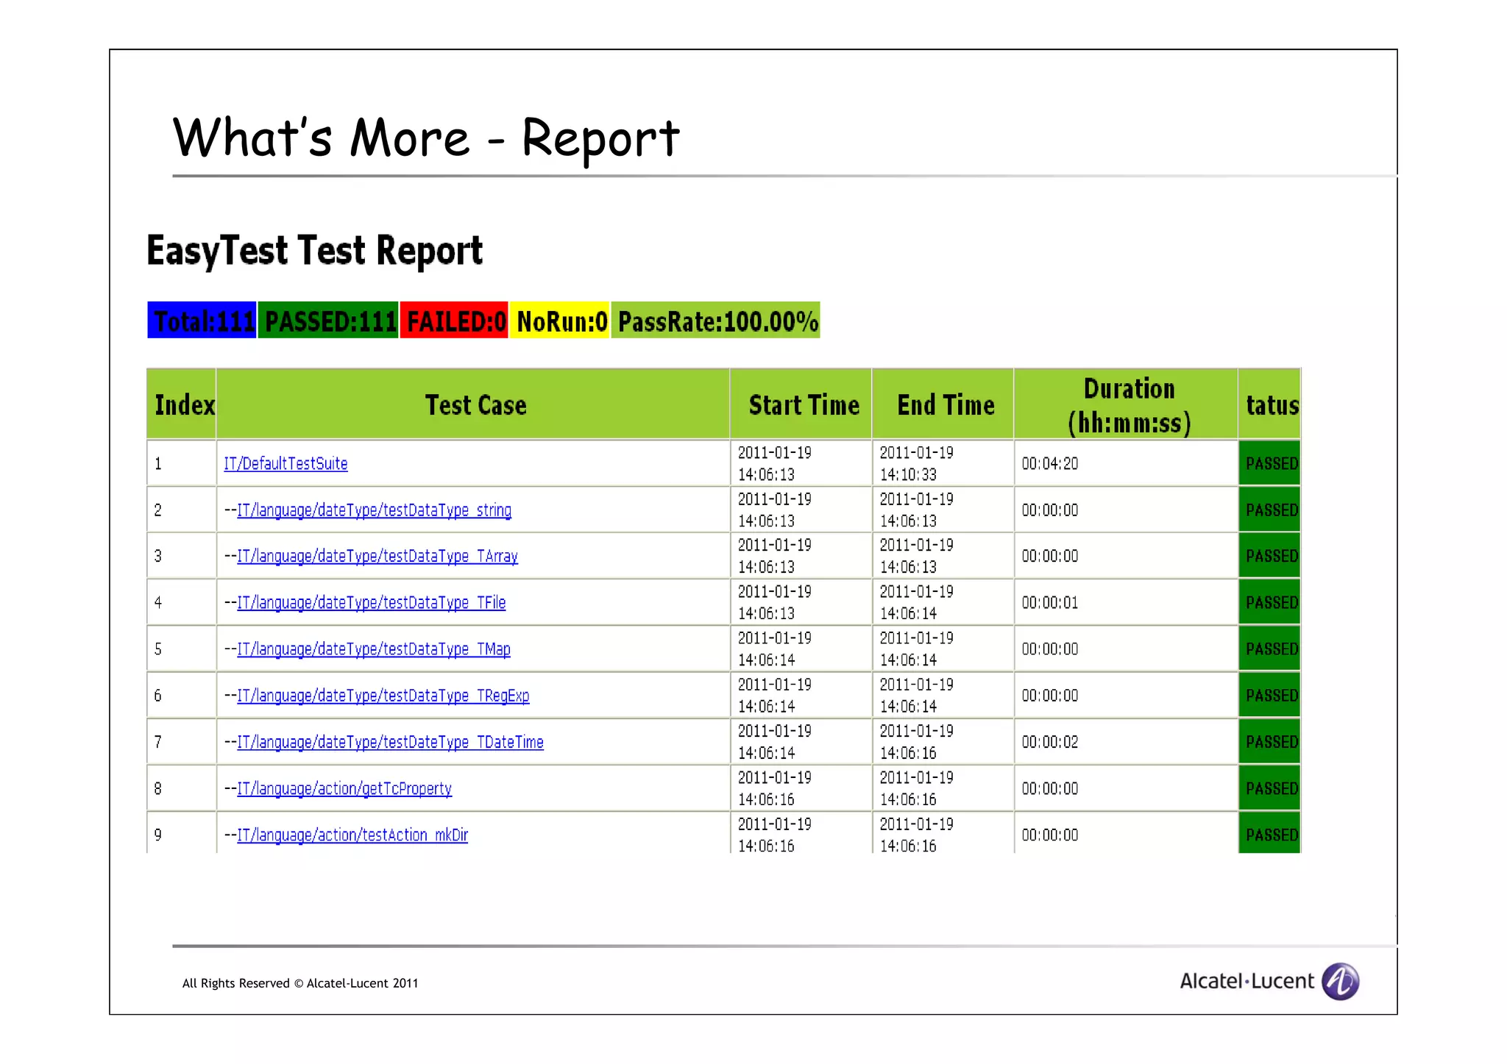The width and height of the screenshot is (1507, 1064).
Task: Click the 00:04:20 duration value
Action: (1050, 463)
